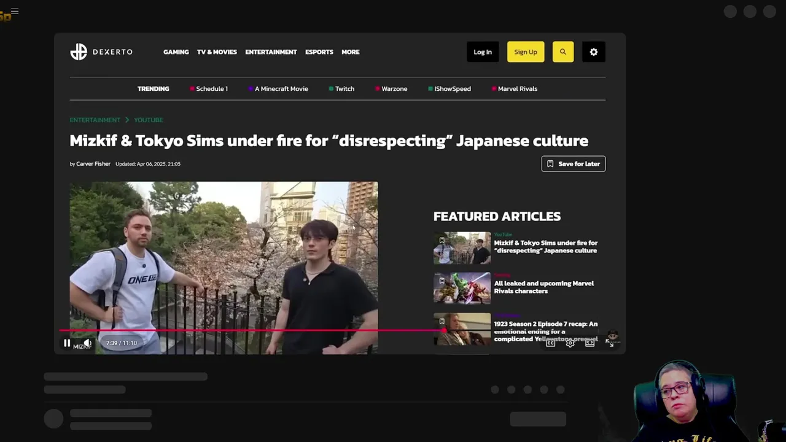Open the TV & Movies menu item

(x=217, y=52)
